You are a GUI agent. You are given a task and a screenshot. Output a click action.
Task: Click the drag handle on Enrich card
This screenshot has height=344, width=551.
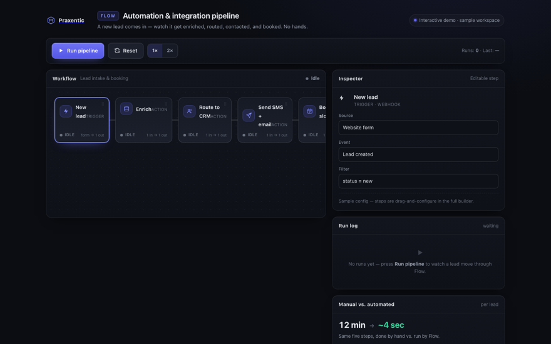click(x=165, y=104)
